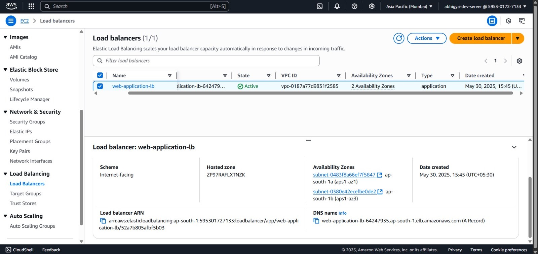The image size is (538, 254).
Task: Open Key Pairs in the sidebar
Action: coord(20,151)
